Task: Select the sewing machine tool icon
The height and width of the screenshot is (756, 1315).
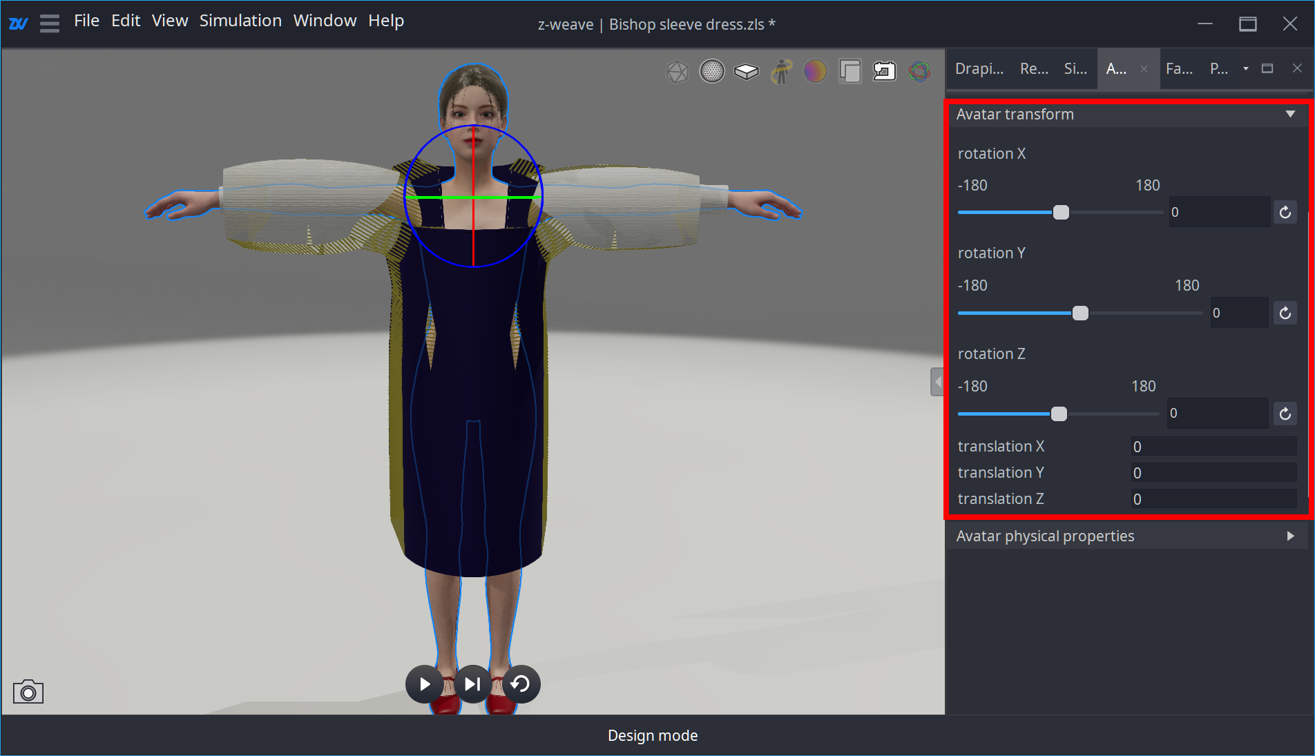Action: (885, 71)
